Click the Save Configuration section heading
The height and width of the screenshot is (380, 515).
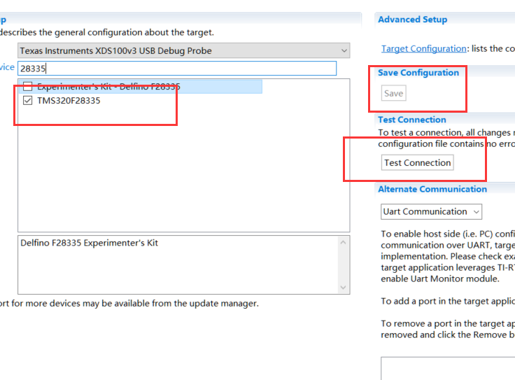coord(418,73)
